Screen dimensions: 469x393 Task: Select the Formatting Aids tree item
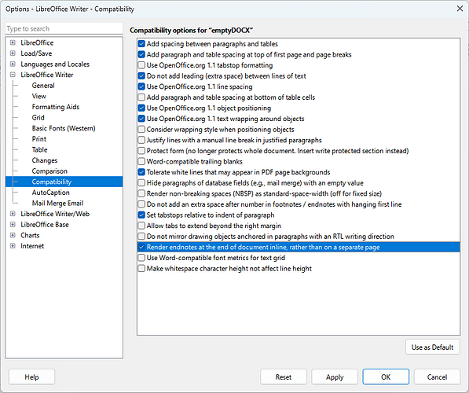coord(56,107)
